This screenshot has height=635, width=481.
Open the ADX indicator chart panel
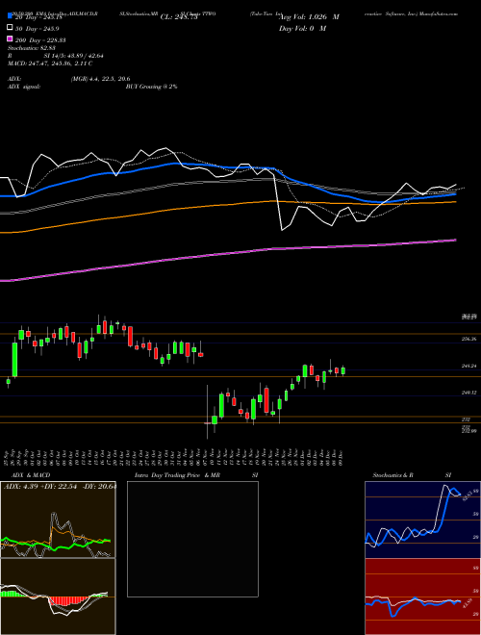(58, 520)
